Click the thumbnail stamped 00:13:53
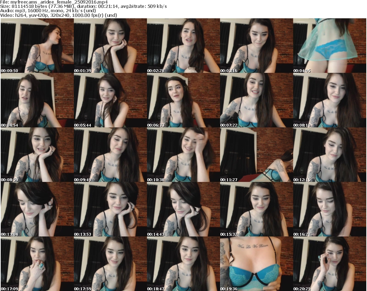The width and height of the screenshot is (367, 291). (110, 209)
